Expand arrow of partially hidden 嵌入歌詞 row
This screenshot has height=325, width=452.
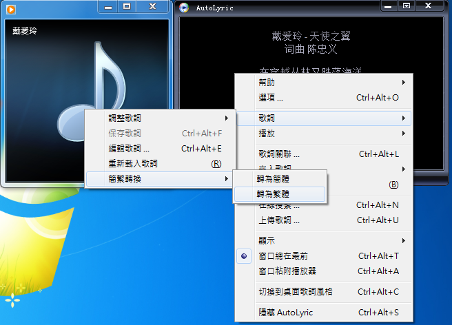coord(404,169)
